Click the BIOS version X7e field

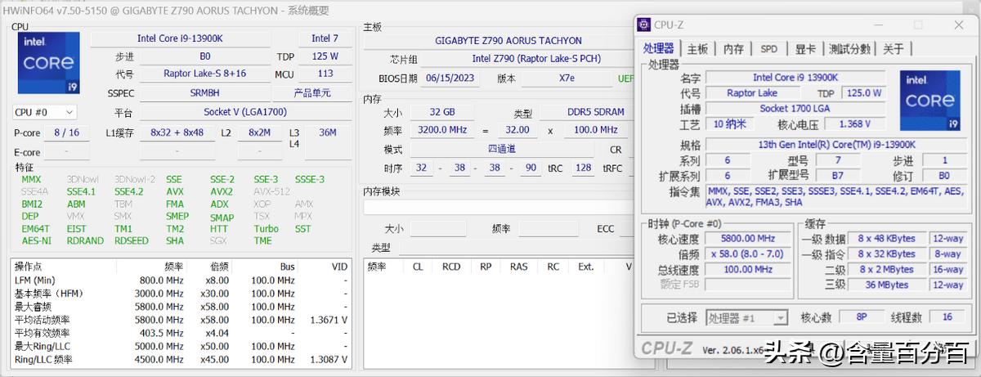566,79
